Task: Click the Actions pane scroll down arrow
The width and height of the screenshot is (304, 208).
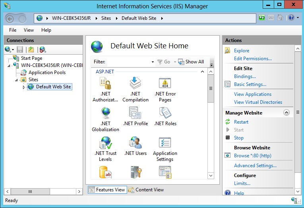Action: point(298,192)
